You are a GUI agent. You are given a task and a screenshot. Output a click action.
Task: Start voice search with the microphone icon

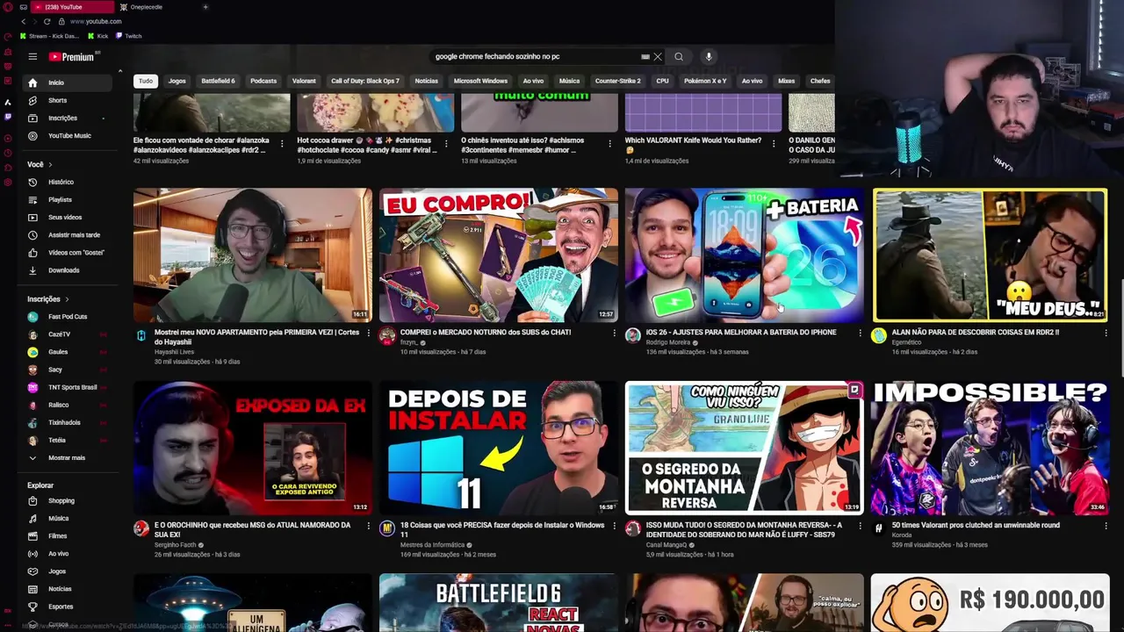click(x=708, y=57)
